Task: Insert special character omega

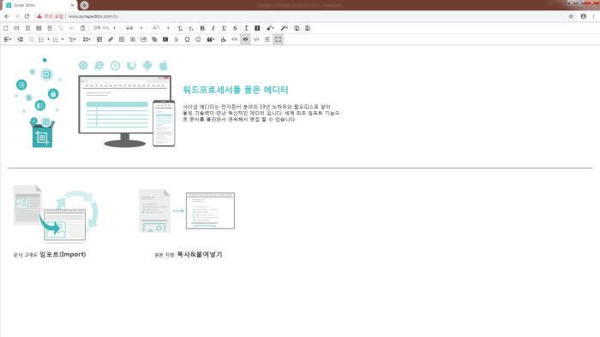Action: coord(187,39)
